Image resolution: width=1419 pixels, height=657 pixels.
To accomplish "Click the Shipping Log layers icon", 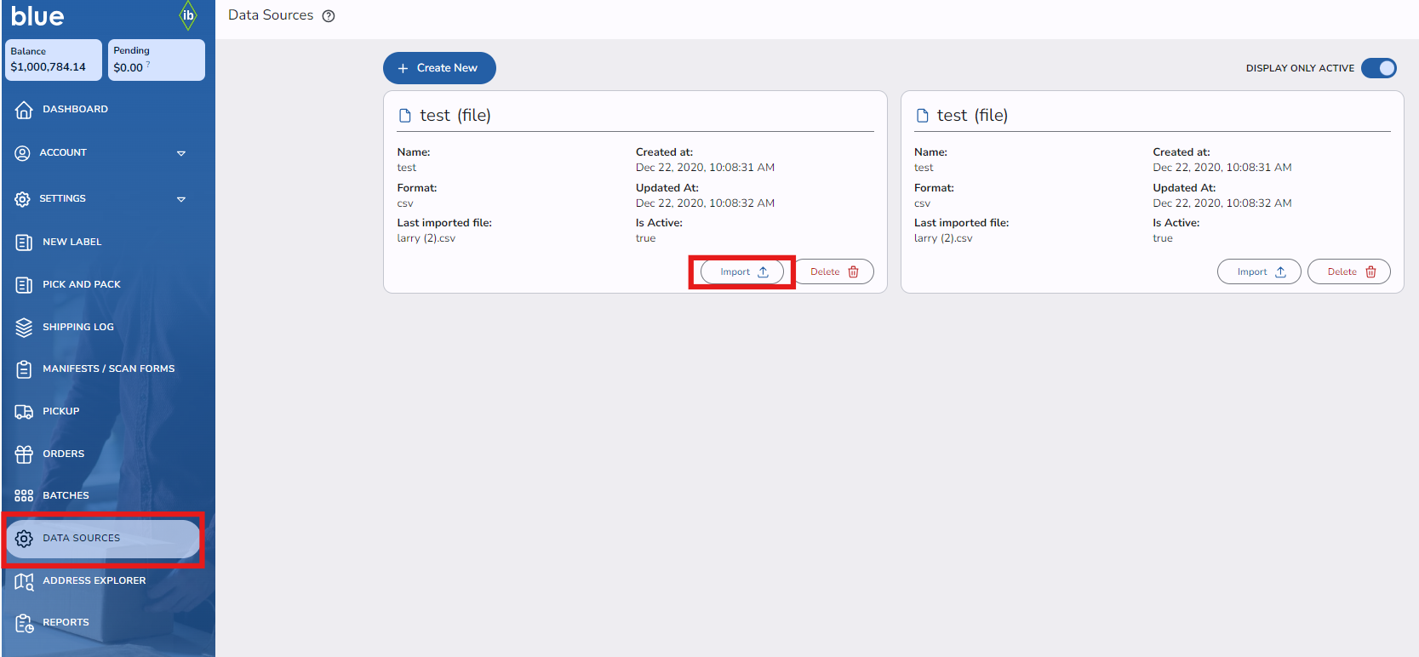I will (x=24, y=328).
